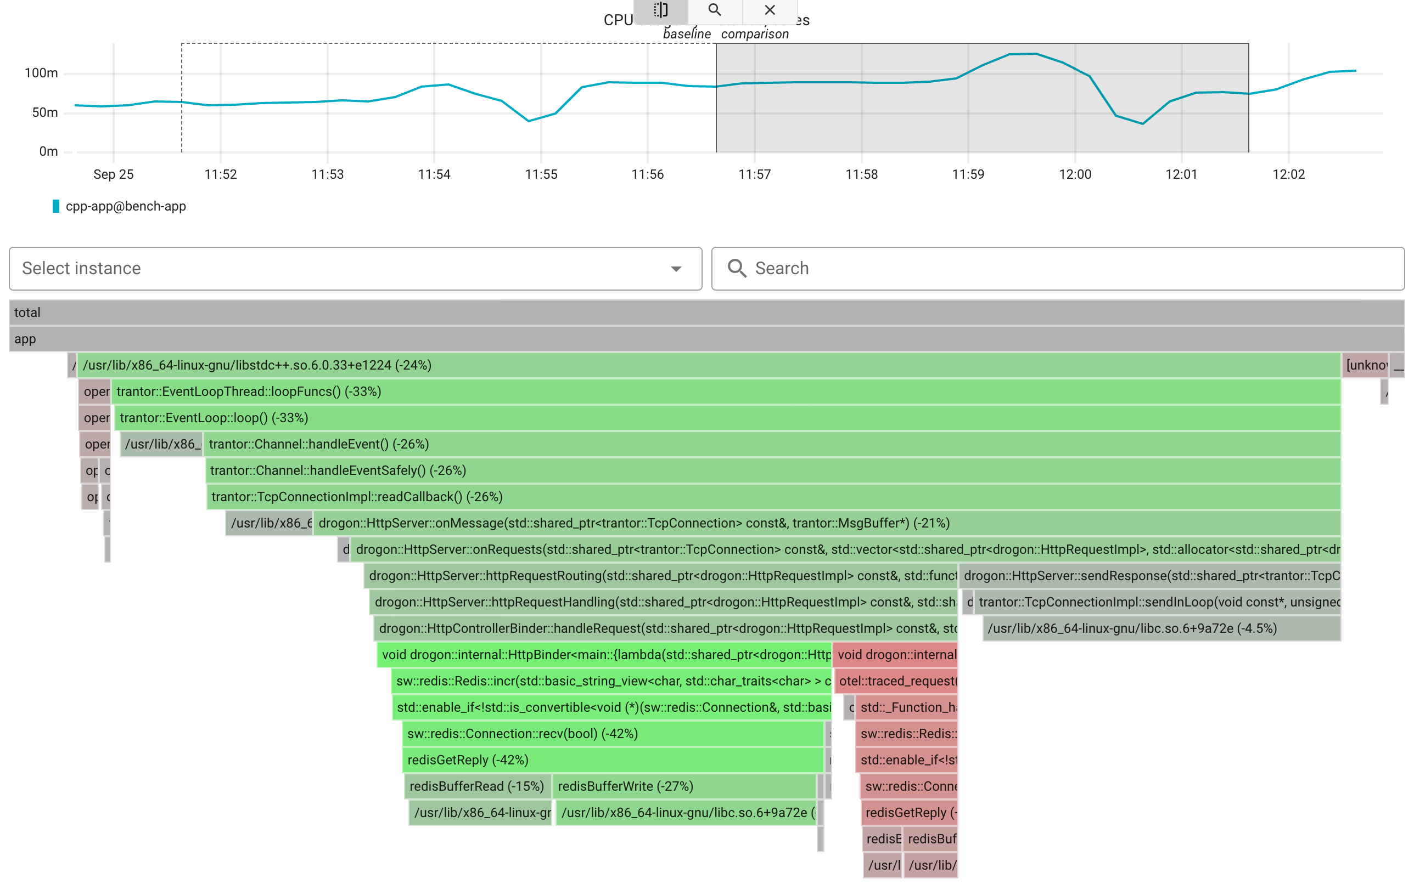
Task: Close the chart selection toolbar
Action: tap(770, 10)
